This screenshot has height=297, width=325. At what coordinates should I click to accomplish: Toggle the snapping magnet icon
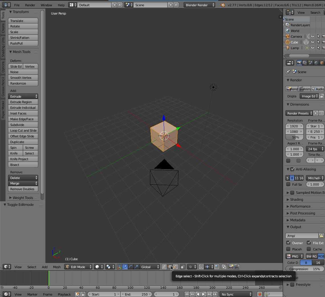[201, 267]
